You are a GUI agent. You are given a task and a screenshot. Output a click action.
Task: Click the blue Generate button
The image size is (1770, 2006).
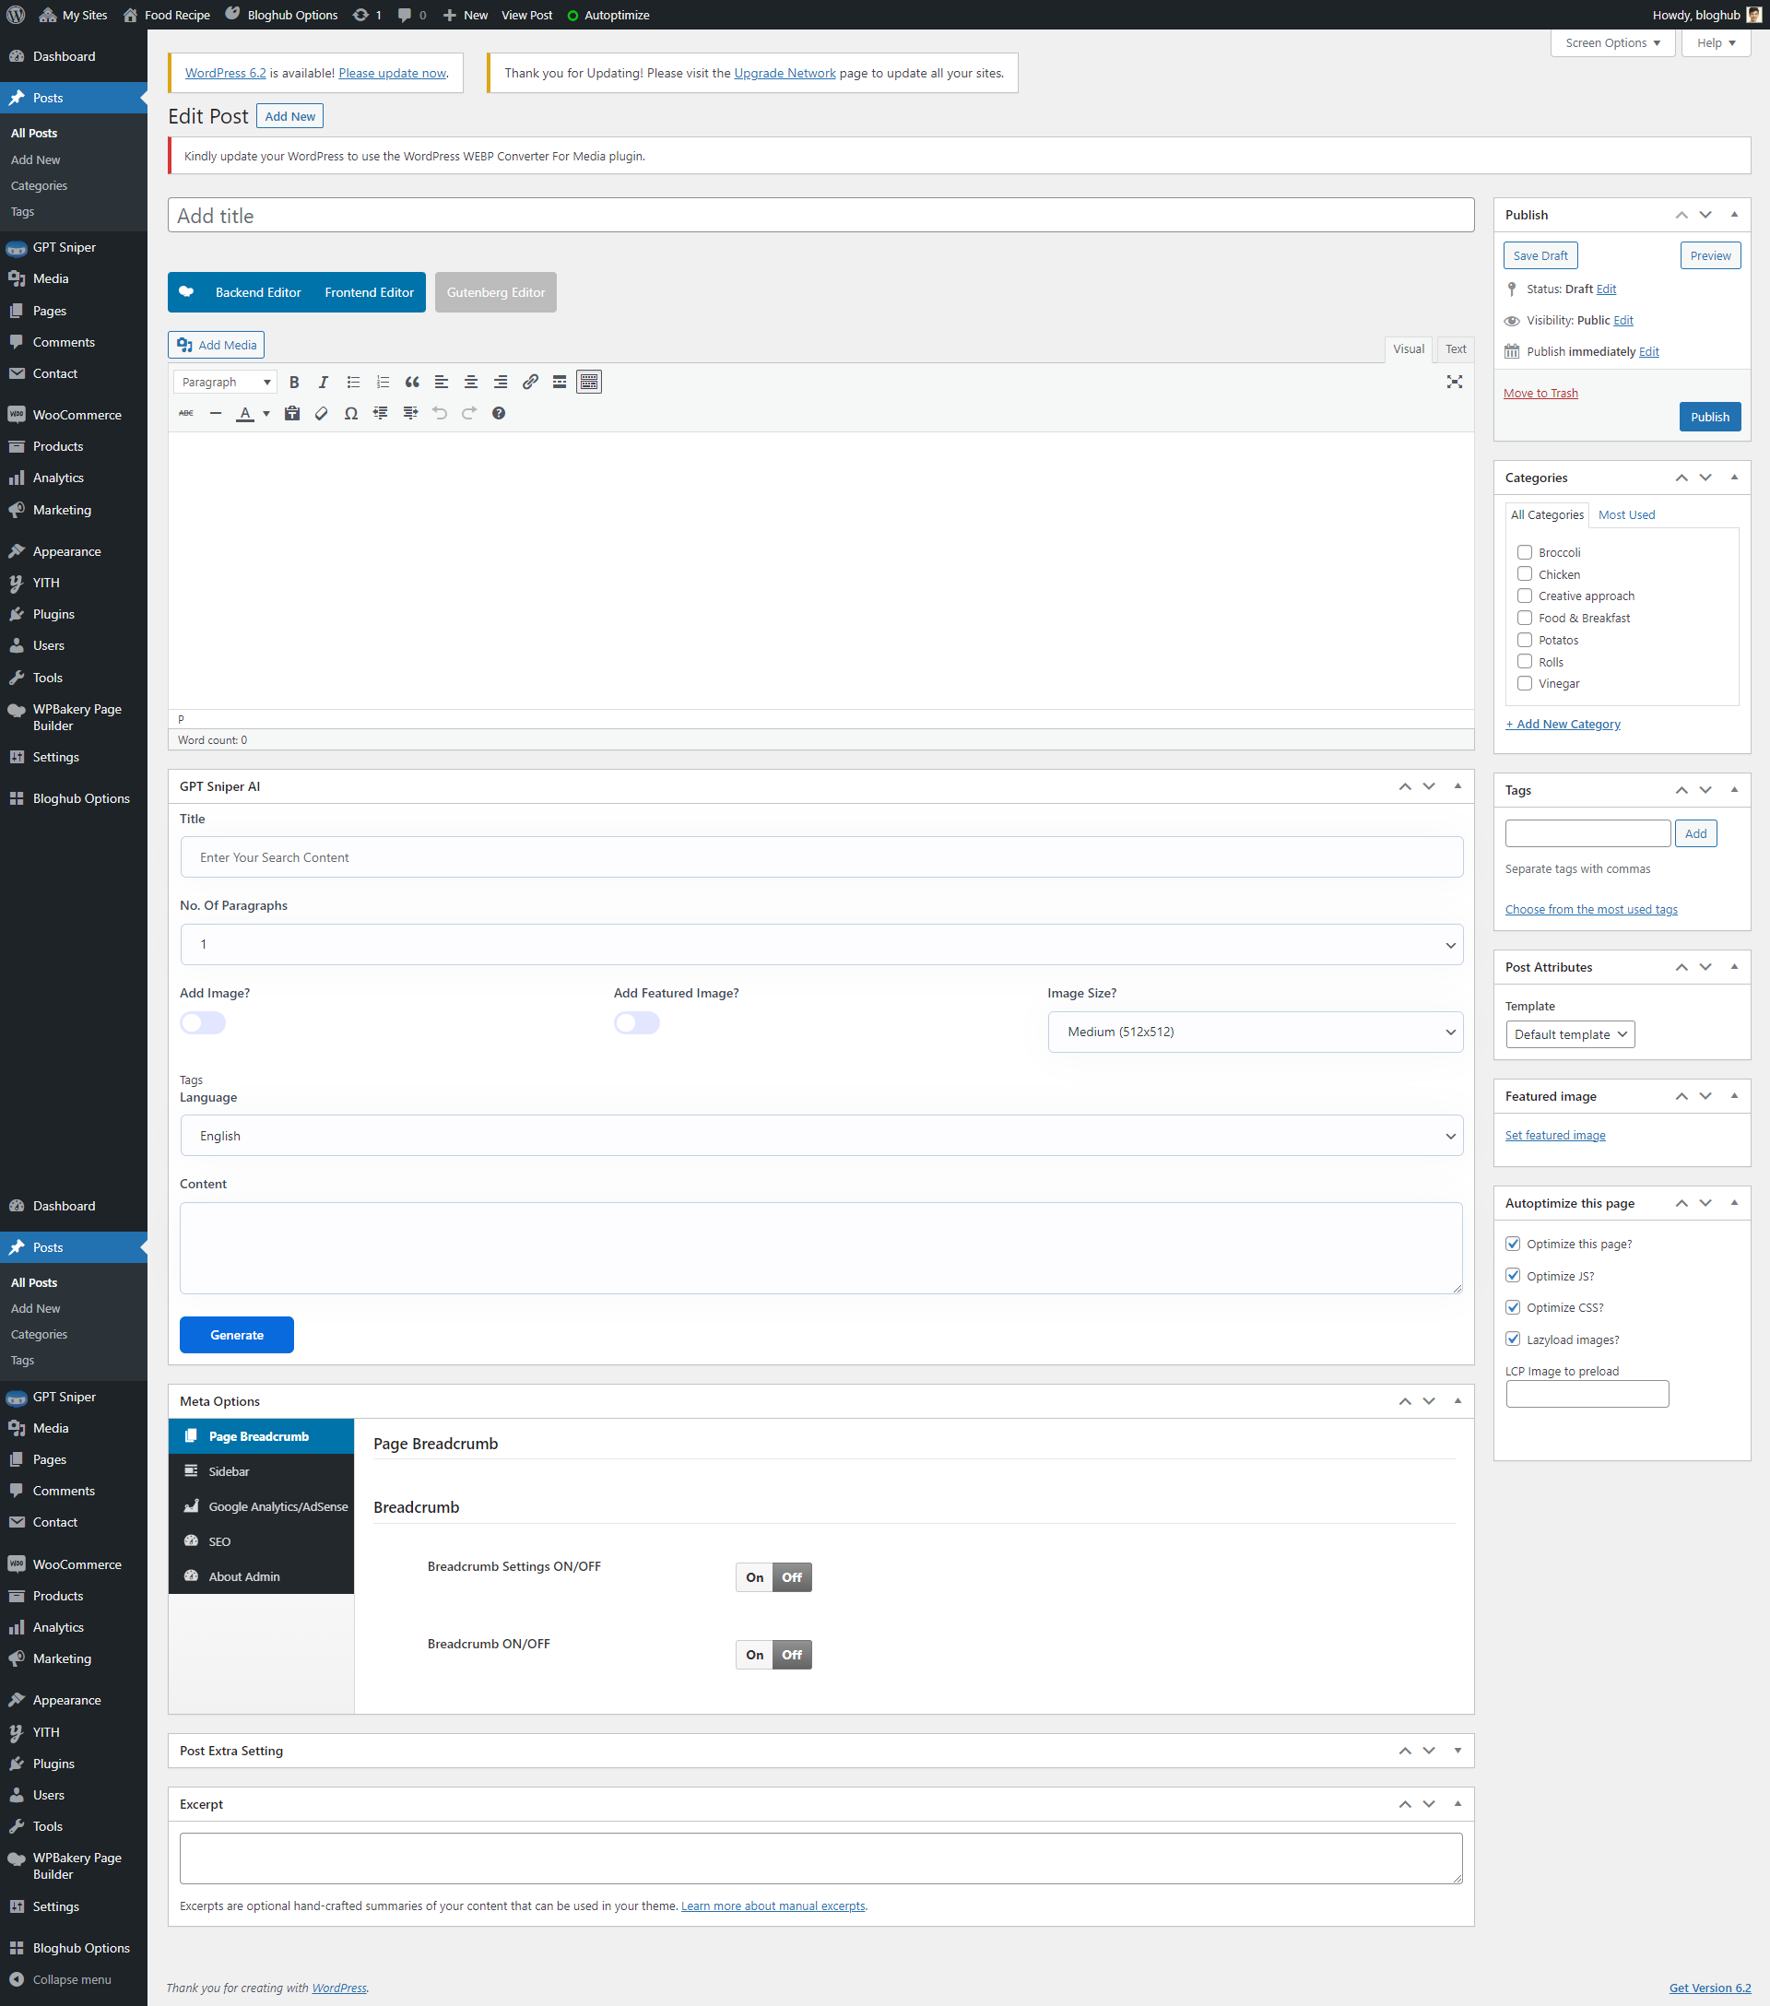236,1335
